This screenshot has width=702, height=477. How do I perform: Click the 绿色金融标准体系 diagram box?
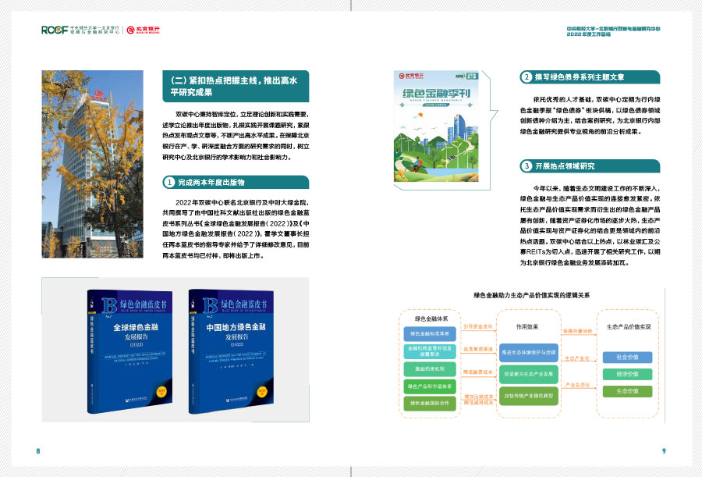pyautogui.click(x=427, y=334)
